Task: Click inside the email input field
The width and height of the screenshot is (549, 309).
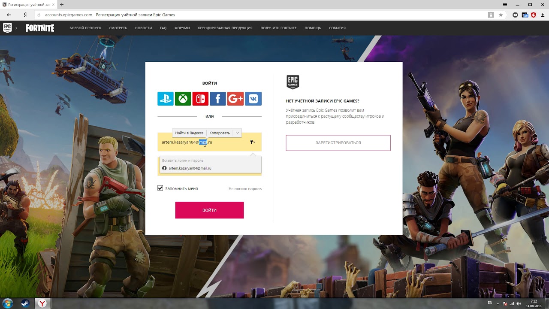Action: [209, 142]
